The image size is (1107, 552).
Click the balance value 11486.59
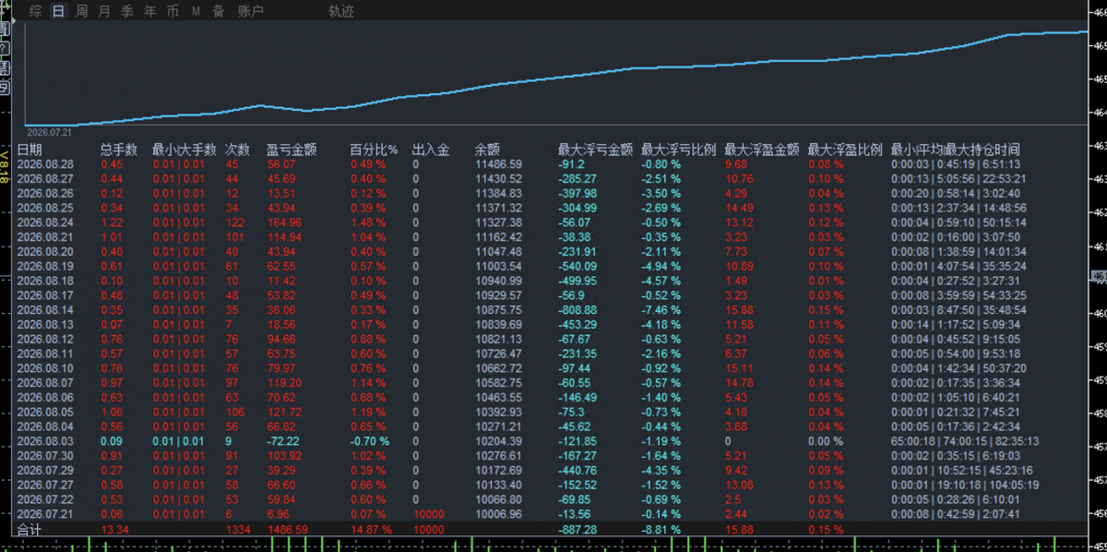(498, 164)
